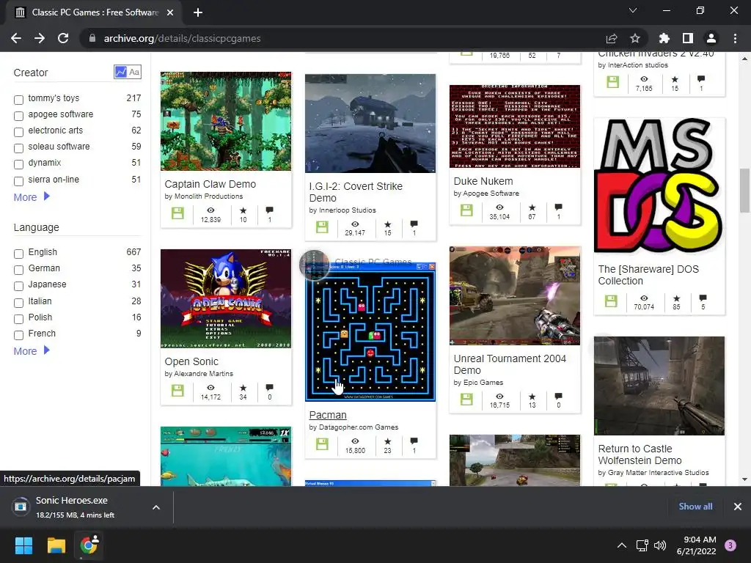Click the Pacman software floppy icon
Viewport: 751px width, 563px height.
(x=323, y=444)
